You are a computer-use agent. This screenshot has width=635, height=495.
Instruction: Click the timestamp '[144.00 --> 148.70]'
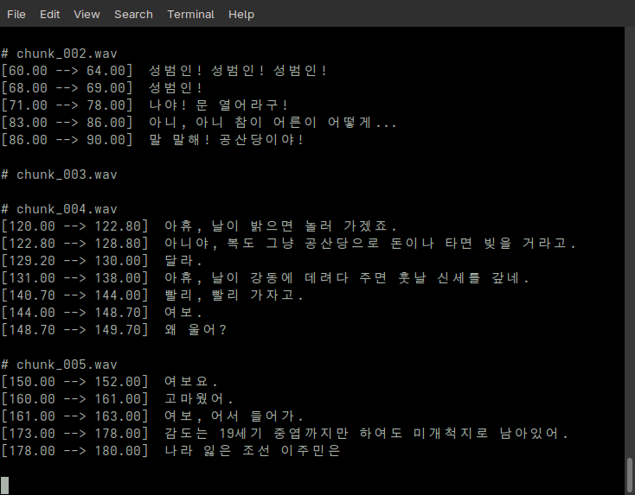pyautogui.click(x=74, y=313)
